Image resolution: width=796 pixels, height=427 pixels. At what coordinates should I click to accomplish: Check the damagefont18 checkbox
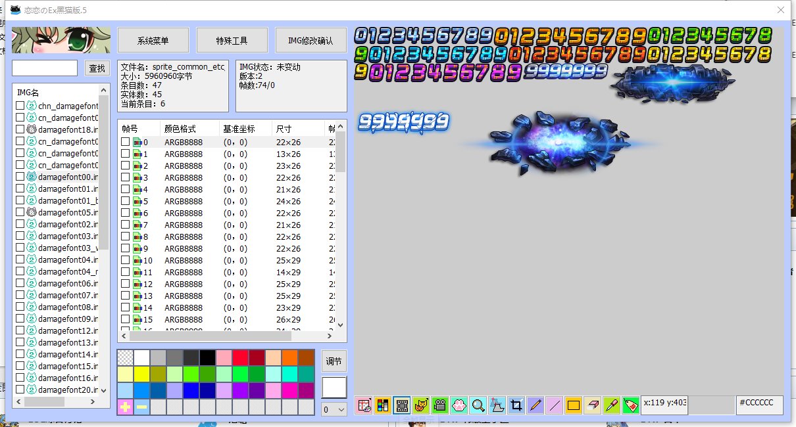(x=20, y=129)
